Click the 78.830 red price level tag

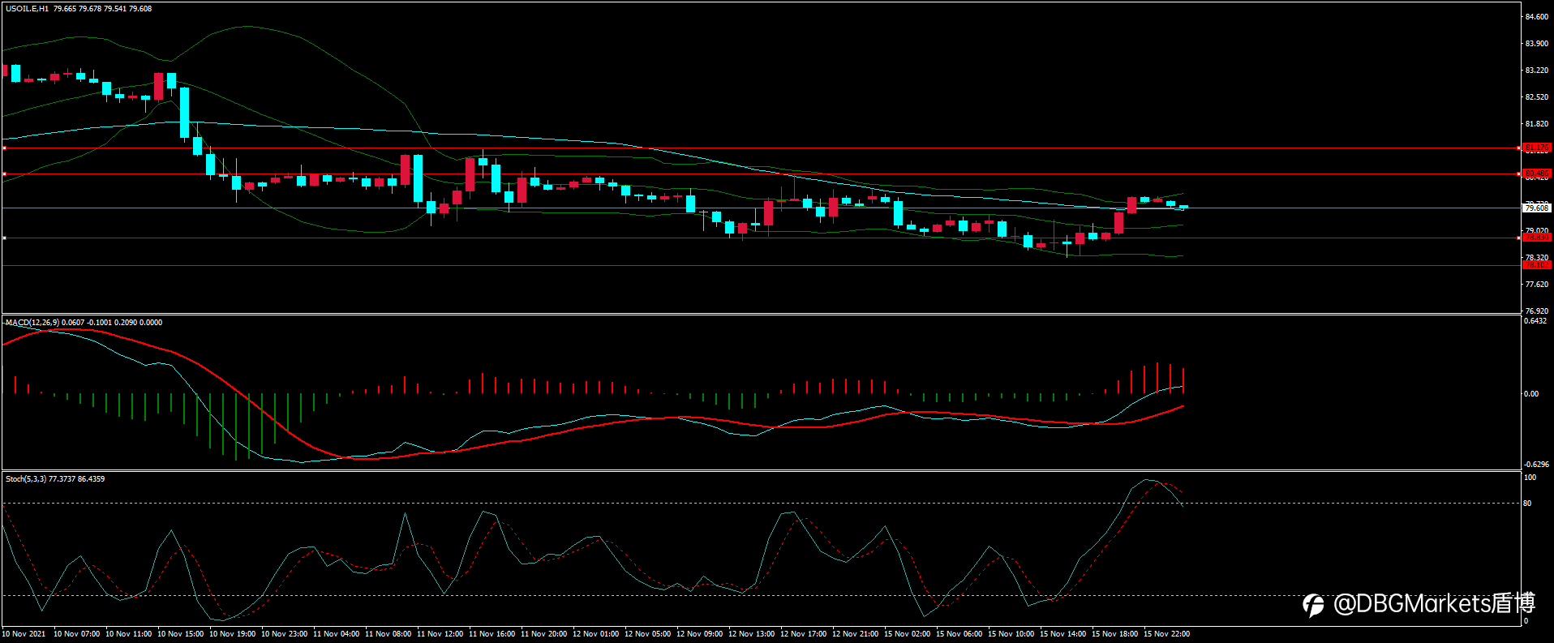[x=1537, y=238]
